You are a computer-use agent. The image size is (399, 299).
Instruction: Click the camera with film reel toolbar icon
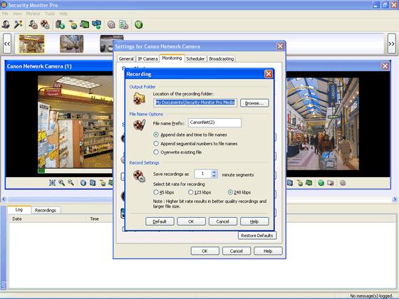[33, 25]
